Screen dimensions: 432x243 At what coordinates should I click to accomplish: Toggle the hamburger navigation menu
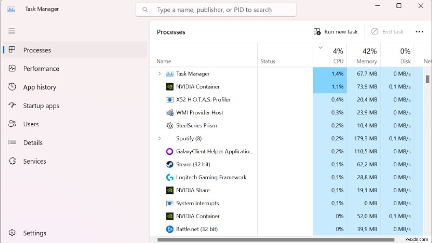coord(11,31)
